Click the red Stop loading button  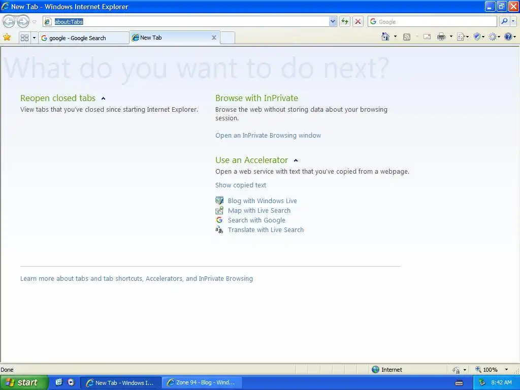point(358,21)
